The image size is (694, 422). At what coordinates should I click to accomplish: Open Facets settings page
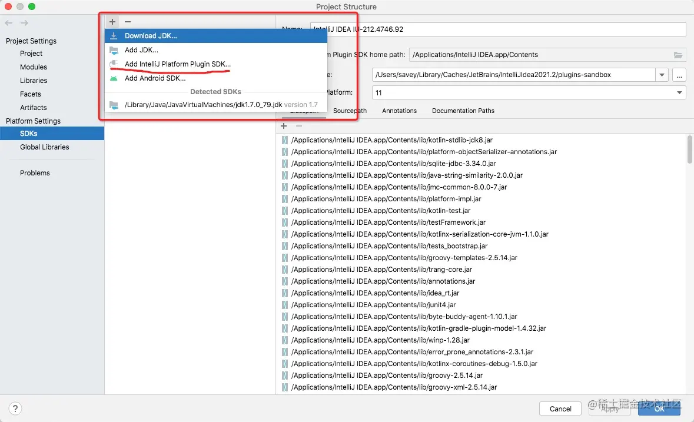(30, 94)
